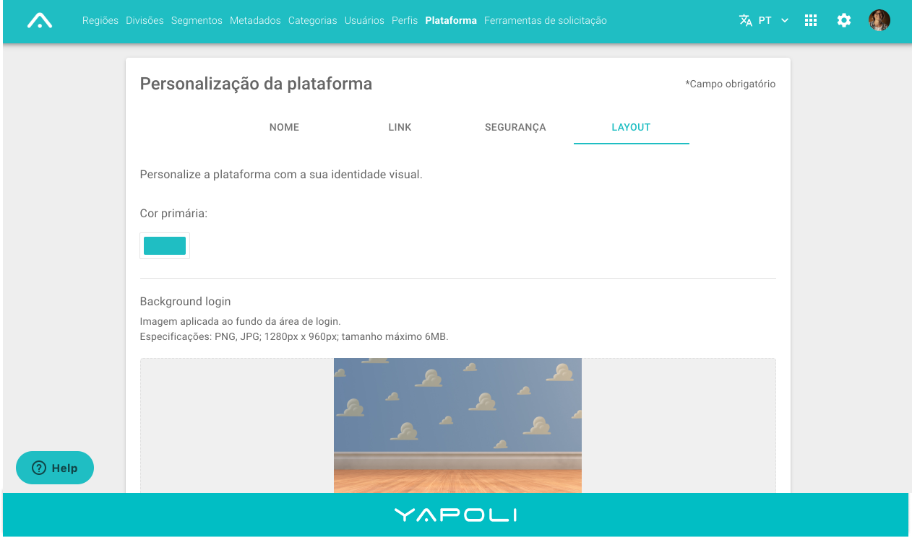
Task: Click the Yapoli footer logo
Action: pyautogui.click(x=456, y=515)
